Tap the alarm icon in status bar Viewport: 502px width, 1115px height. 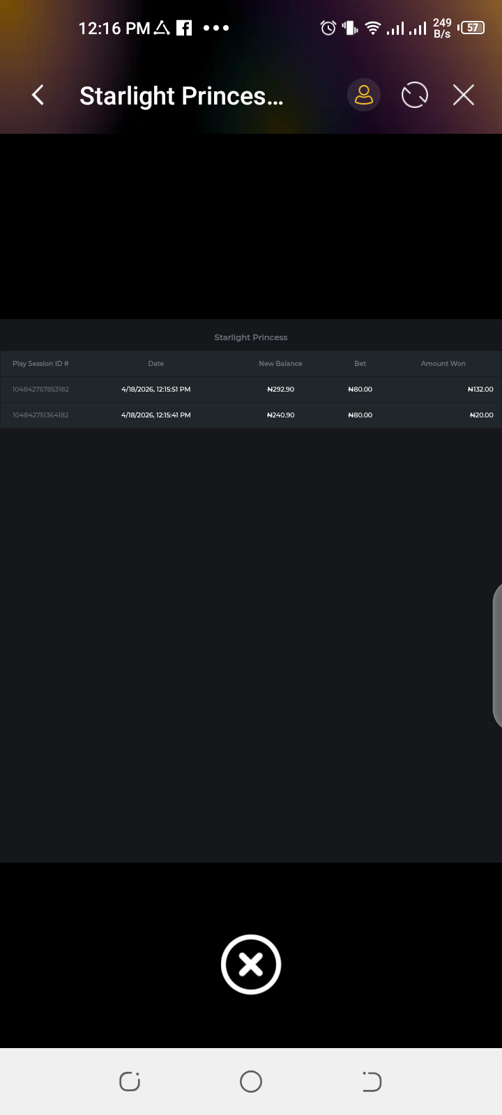pyautogui.click(x=328, y=28)
